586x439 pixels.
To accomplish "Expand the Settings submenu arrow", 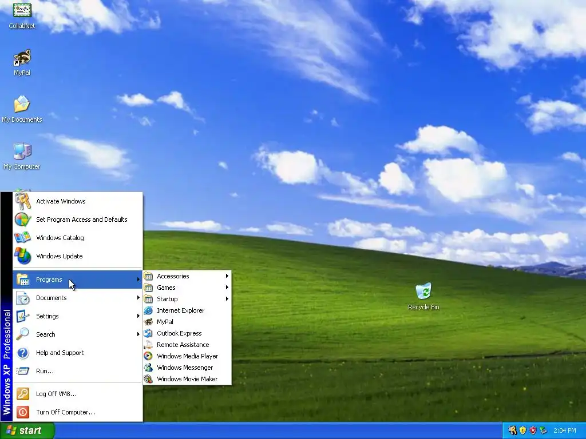I will point(138,316).
